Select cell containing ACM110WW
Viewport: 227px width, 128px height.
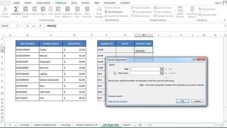pyautogui.click(x=27, y=50)
